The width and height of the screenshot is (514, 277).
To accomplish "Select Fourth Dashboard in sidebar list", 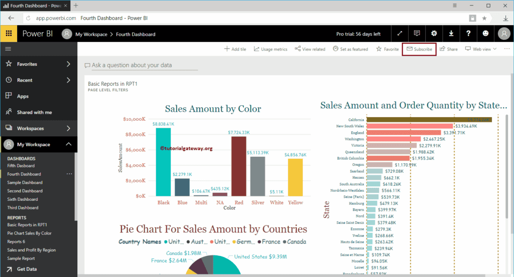I will coord(24,174).
